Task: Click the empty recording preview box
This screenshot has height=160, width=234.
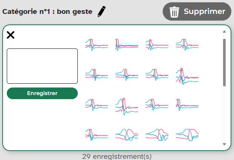Action: [42, 66]
